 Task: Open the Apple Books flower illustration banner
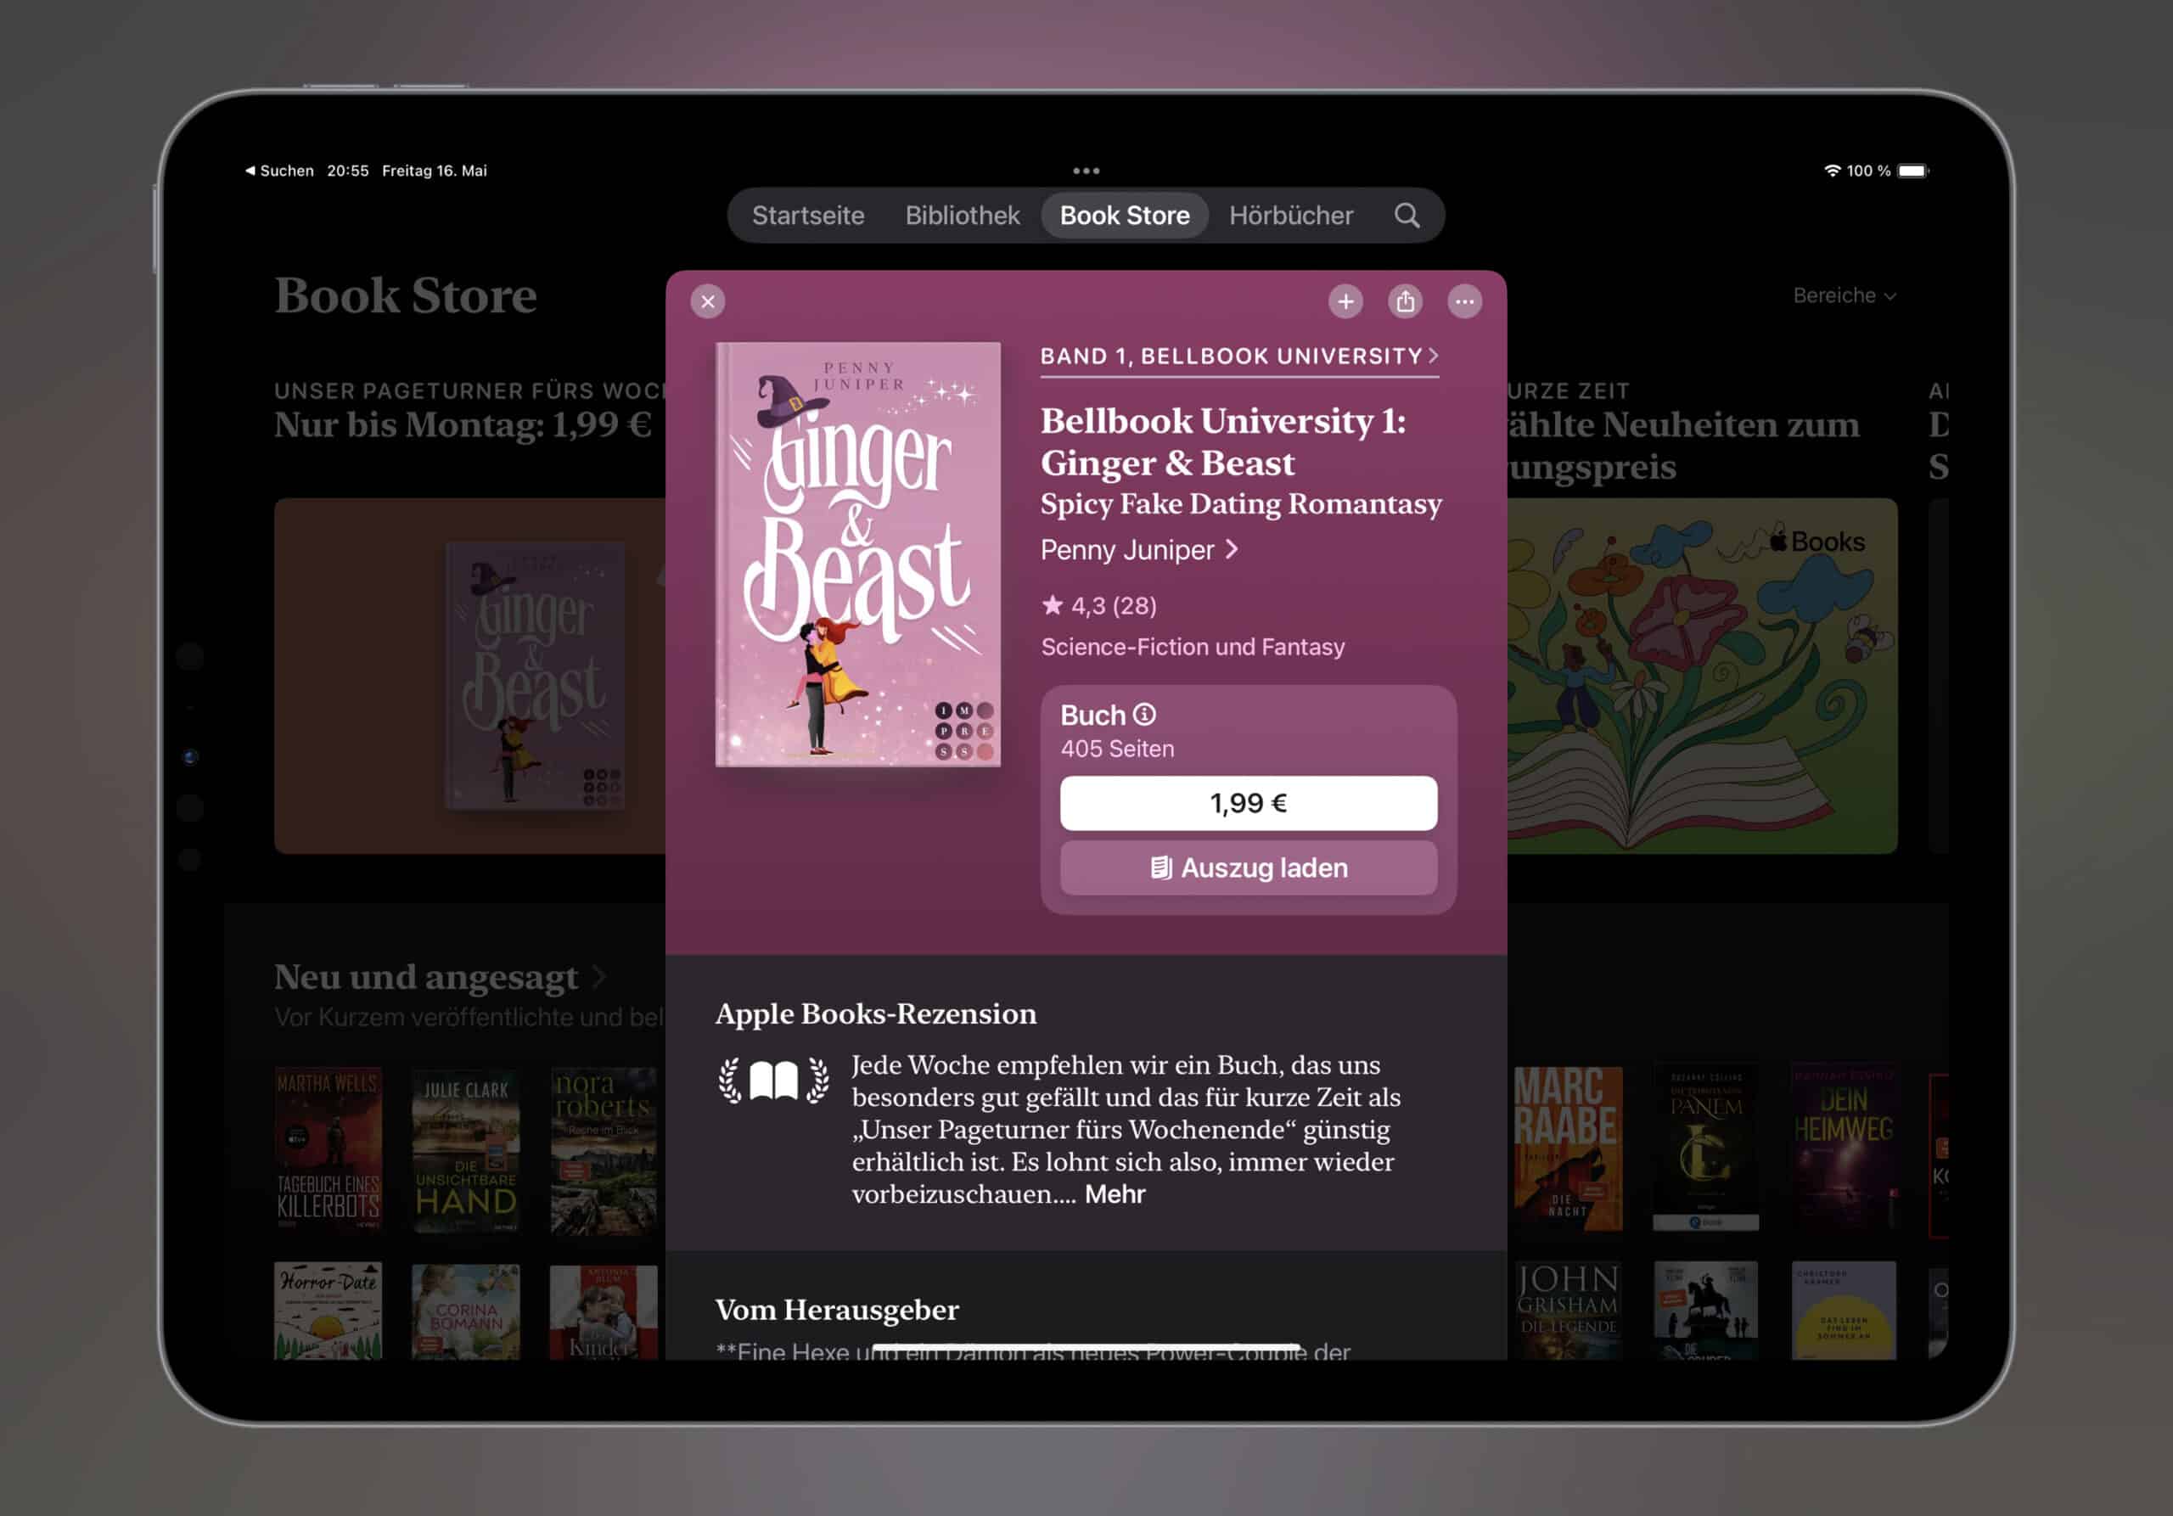click(1701, 676)
